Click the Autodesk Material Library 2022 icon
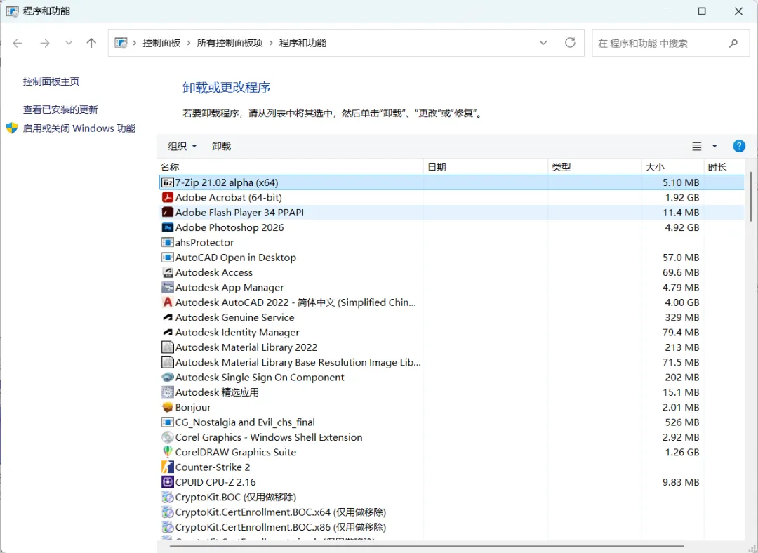 (167, 347)
